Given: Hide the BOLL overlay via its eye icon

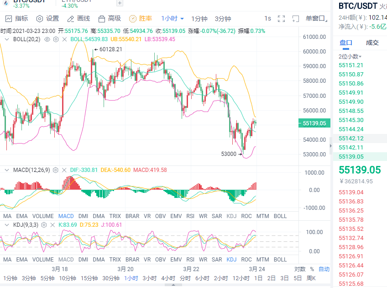Looking at the screenshot, I should point(47,39).
